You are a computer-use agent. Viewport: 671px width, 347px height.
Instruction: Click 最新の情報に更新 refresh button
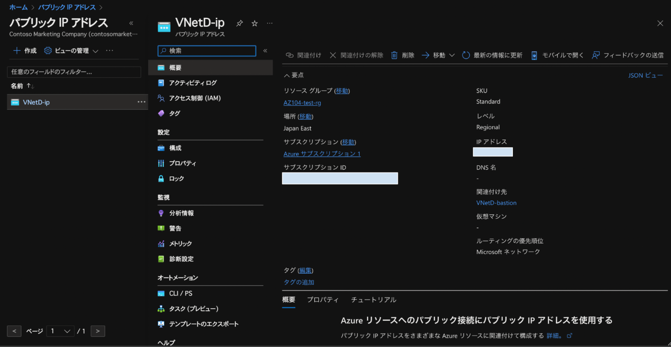pos(492,55)
